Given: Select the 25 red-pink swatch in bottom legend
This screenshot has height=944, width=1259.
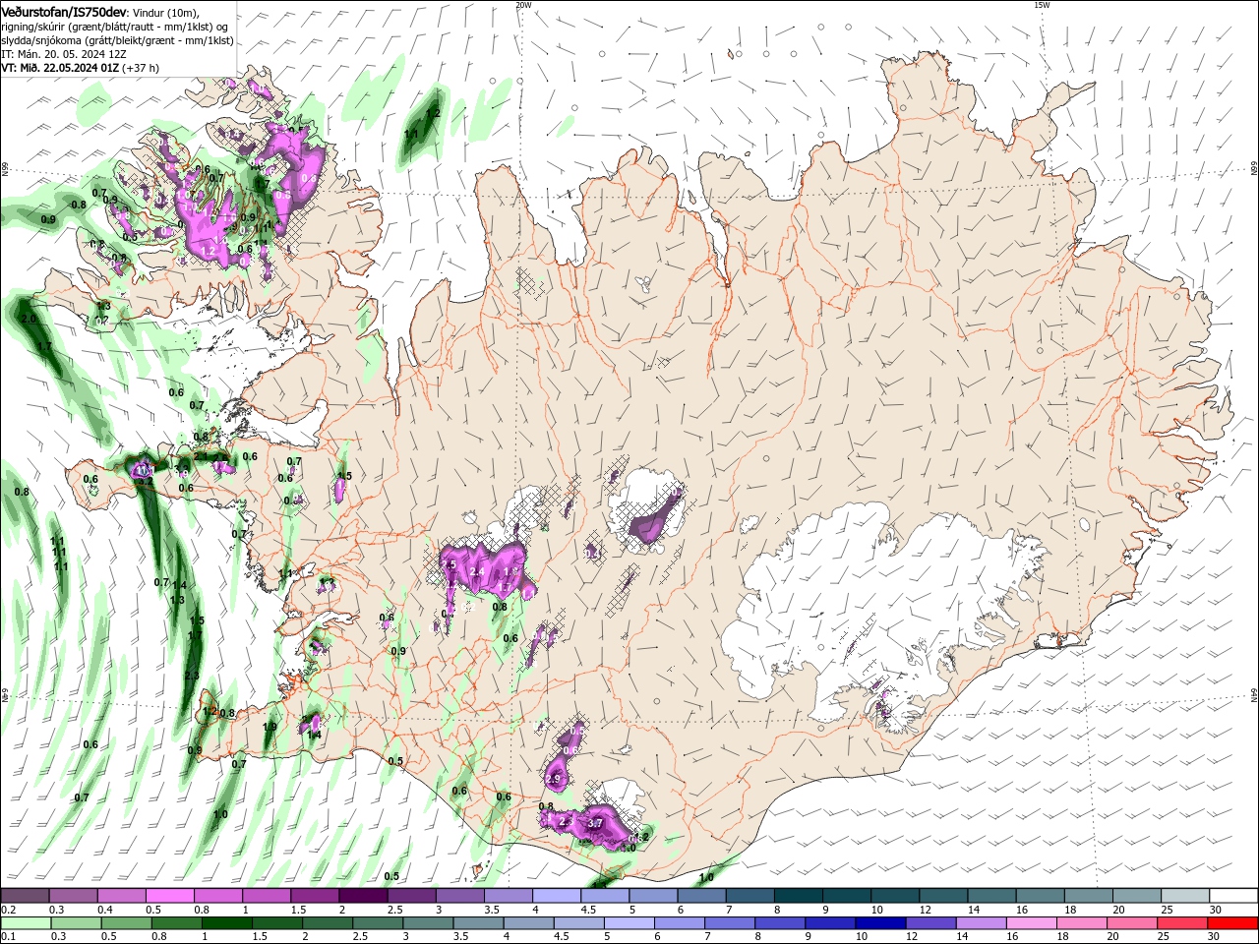Looking at the screenshot, I should tap(1181, 923).
